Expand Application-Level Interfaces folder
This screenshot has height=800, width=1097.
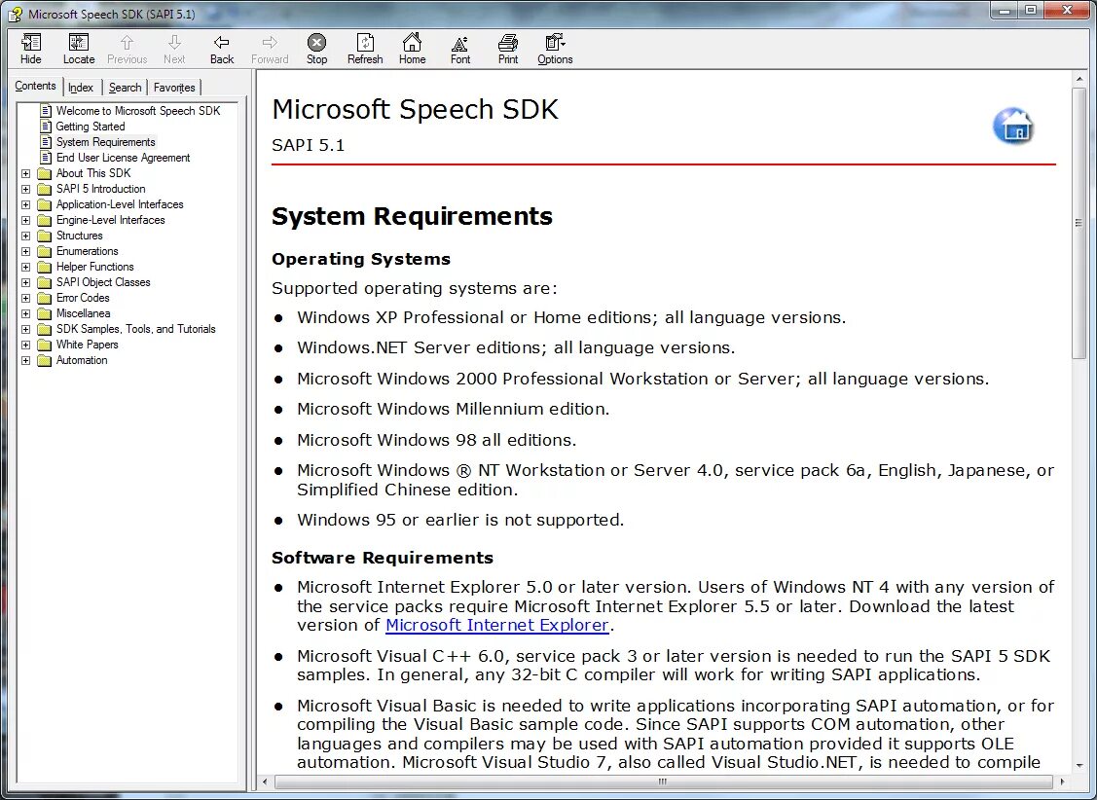(x=25, y=205)
